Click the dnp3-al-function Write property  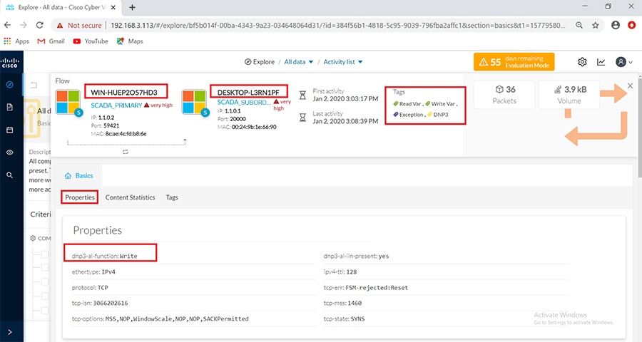(x=104, y=256)
